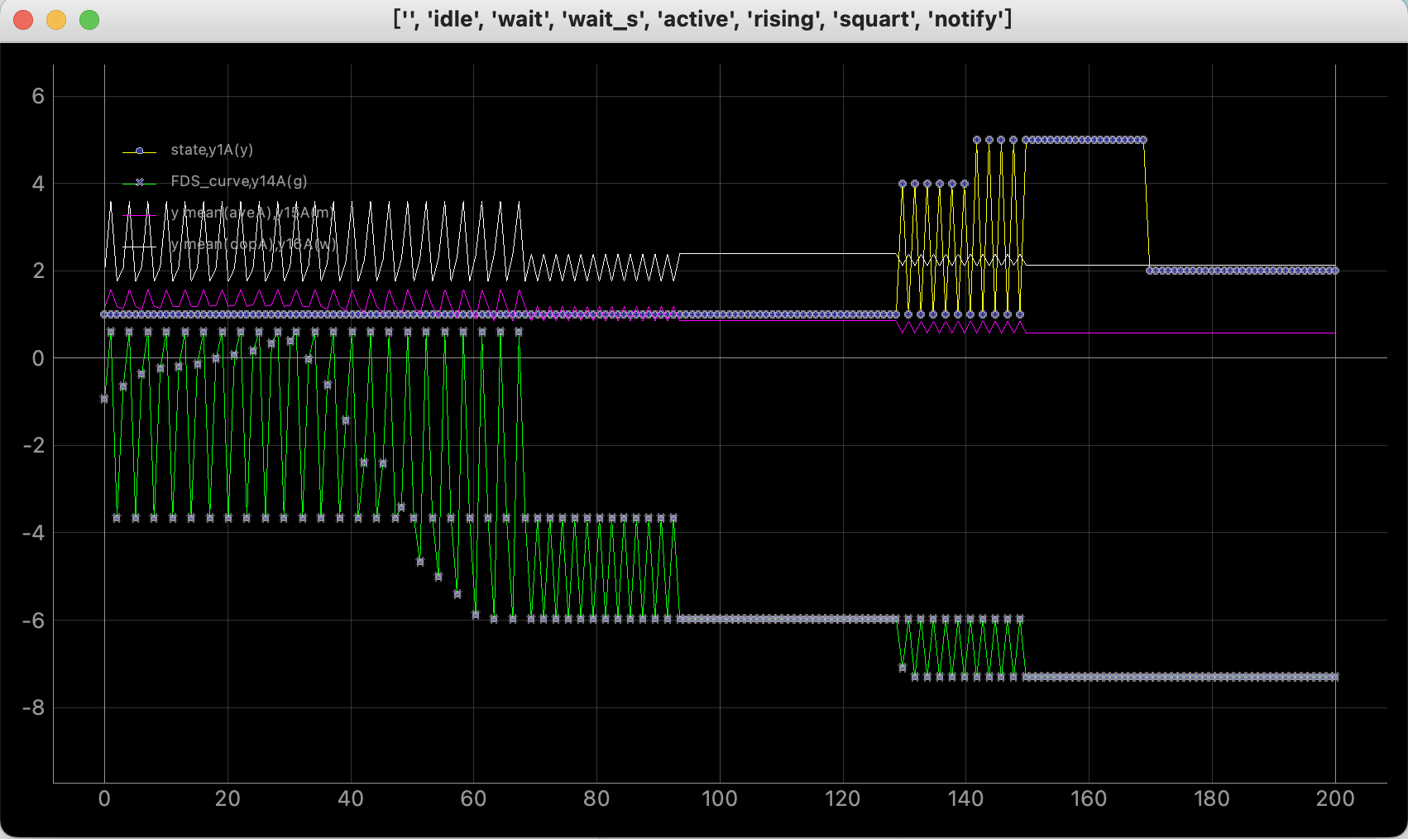The height and width of the screenshot is (839, 1408).
Task: Click x-axis tick label 200
Action: (1335, 798)
